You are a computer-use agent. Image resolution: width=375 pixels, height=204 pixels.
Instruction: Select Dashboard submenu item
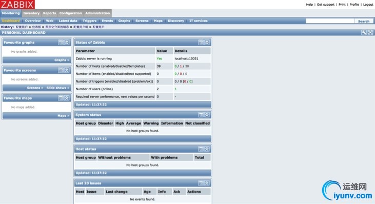pos(11,21)
